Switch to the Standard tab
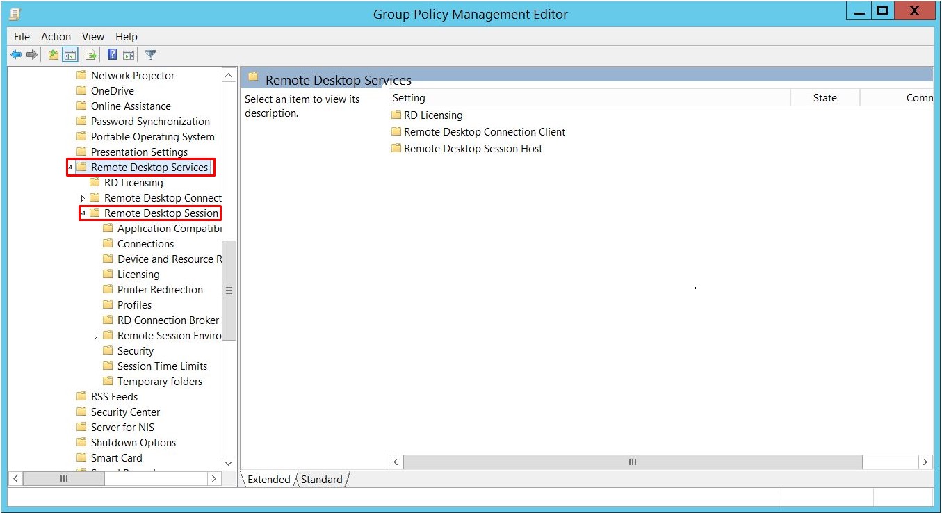 pos(321,479)
